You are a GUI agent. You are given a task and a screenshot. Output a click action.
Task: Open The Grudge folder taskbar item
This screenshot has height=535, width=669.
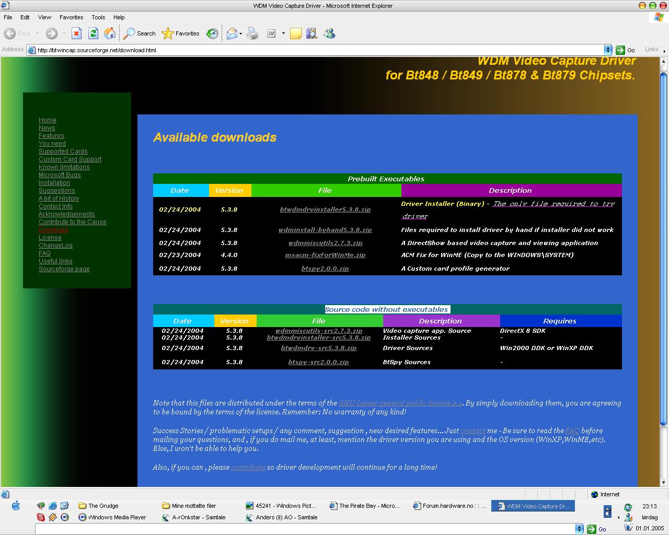(99, 506)
